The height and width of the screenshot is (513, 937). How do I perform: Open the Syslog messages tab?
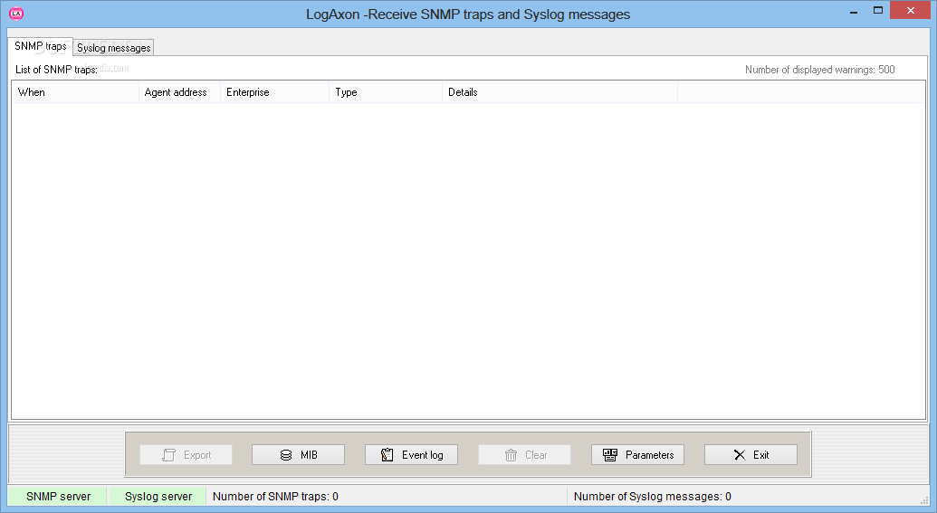[x=113, y=48]
